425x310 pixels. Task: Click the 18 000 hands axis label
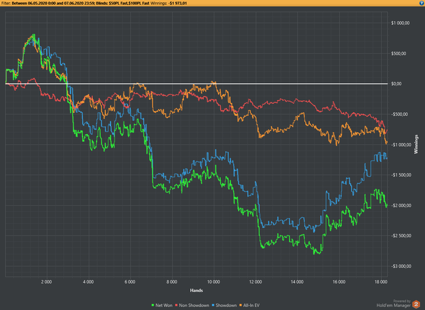(x=381, y=282)
